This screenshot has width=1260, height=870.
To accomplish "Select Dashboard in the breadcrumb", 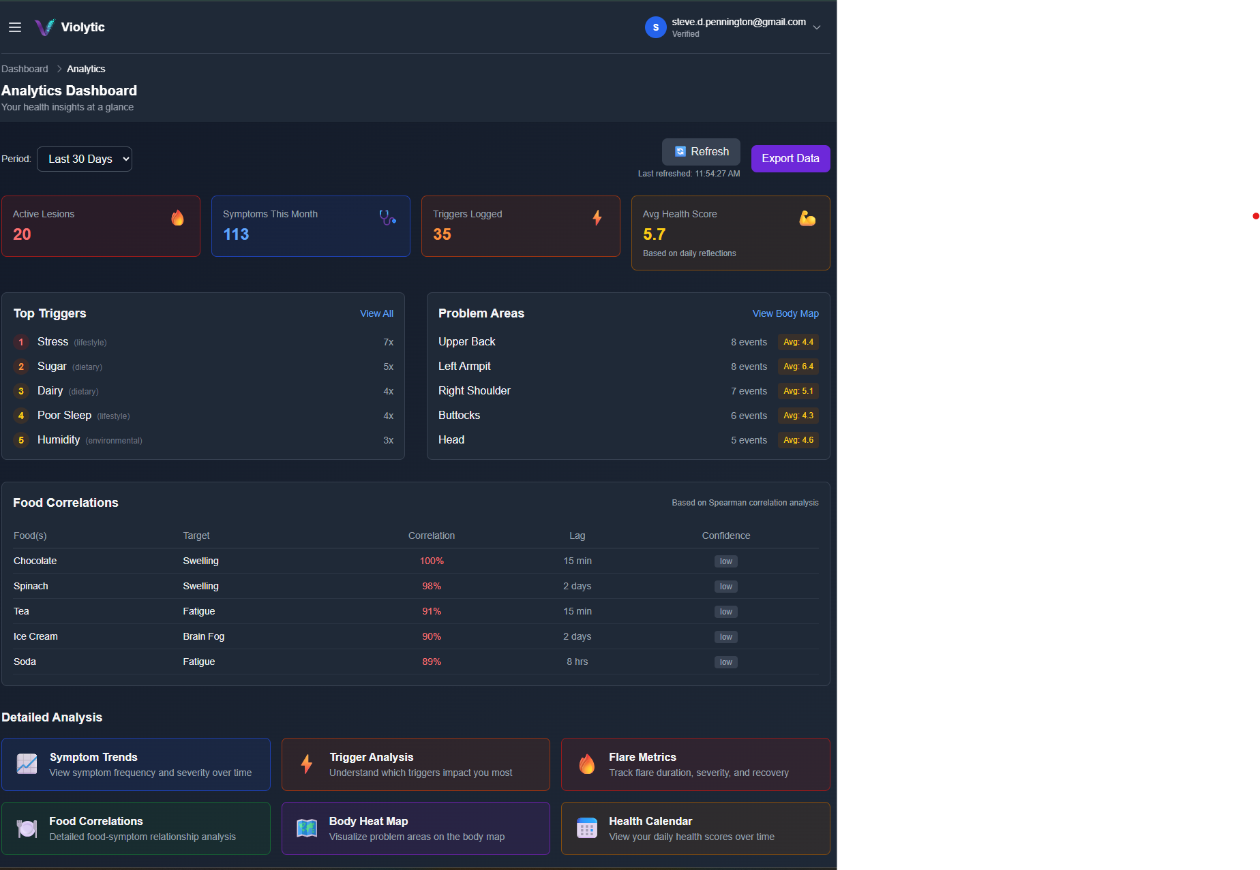I will coord(25,68).
